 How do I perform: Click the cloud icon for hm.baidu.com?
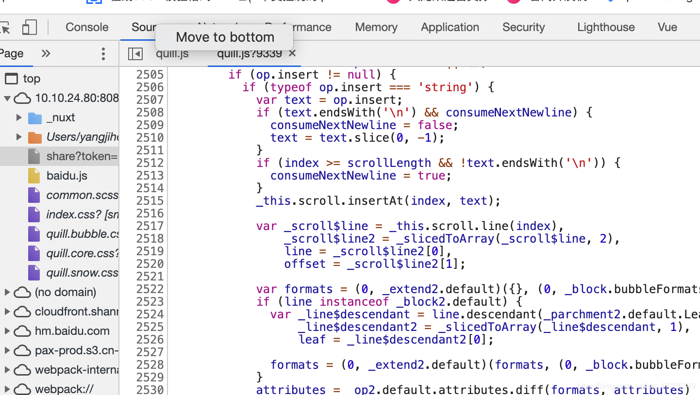point(22,331)
